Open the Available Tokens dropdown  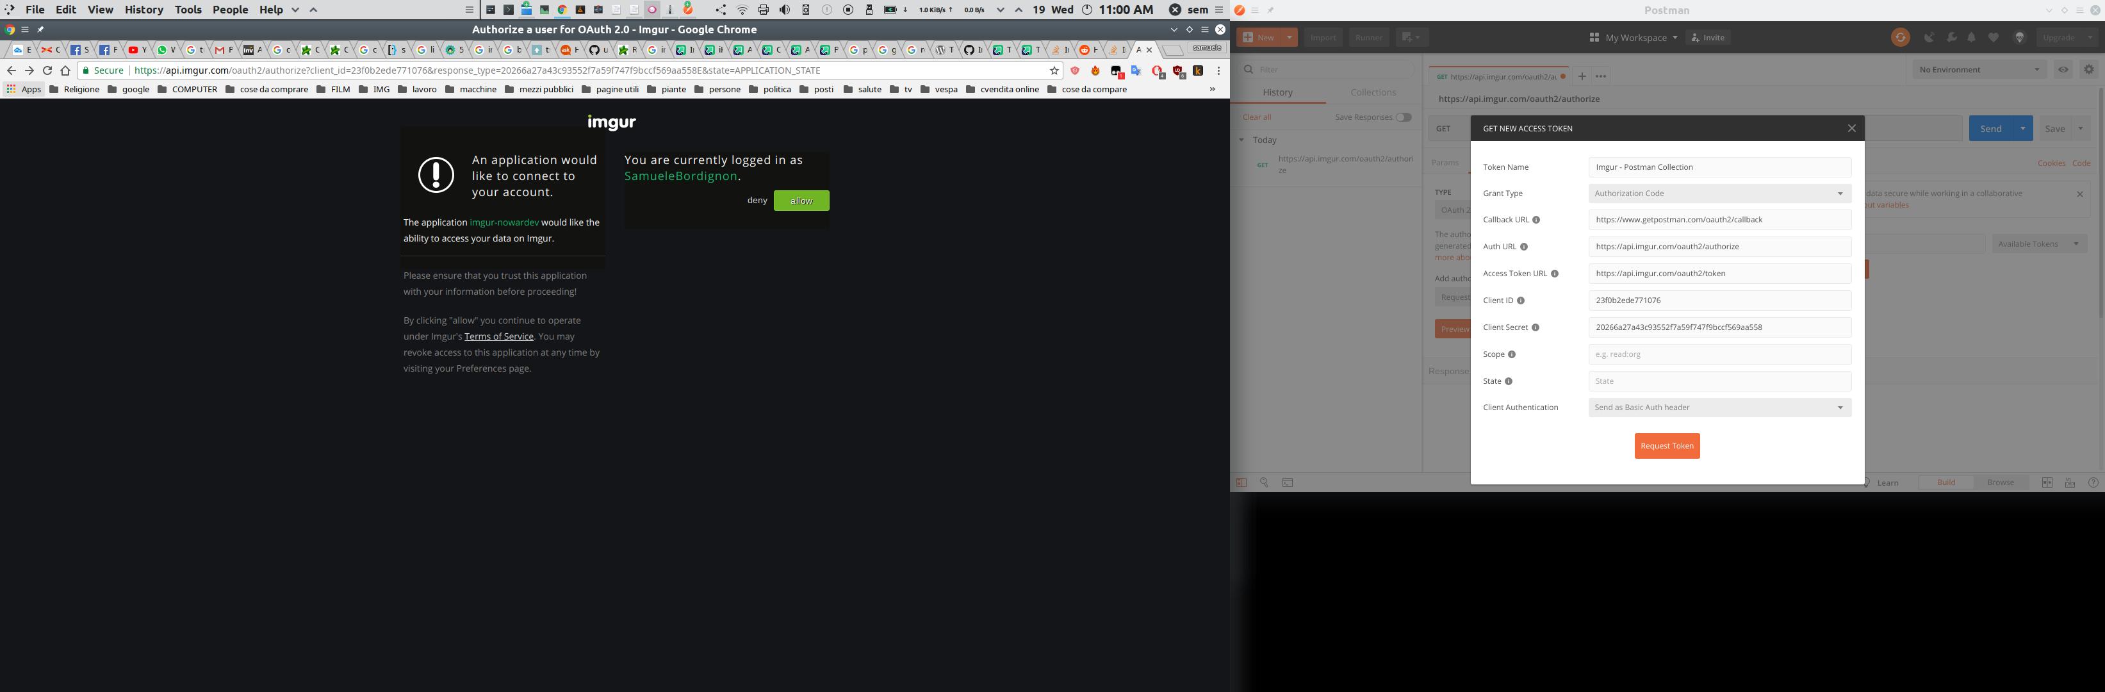point(2039,243)
